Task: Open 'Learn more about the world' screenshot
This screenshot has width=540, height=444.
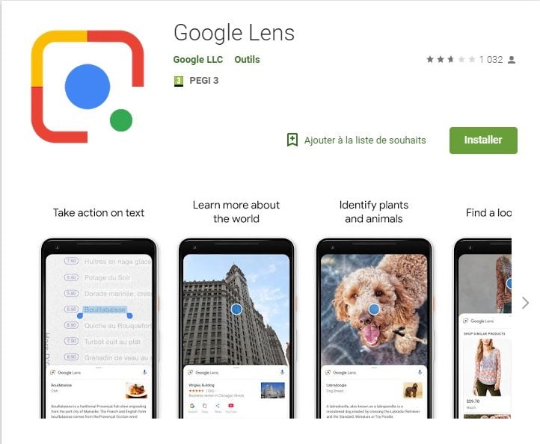Action: pos(236,328)
